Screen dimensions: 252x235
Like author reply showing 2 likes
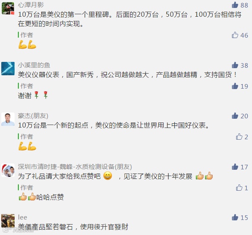239,137
